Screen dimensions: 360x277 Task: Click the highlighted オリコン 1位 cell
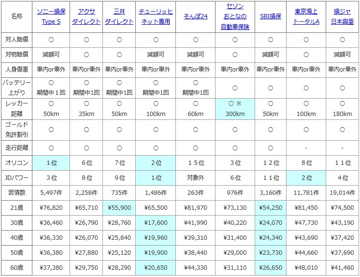pos(51,163)
